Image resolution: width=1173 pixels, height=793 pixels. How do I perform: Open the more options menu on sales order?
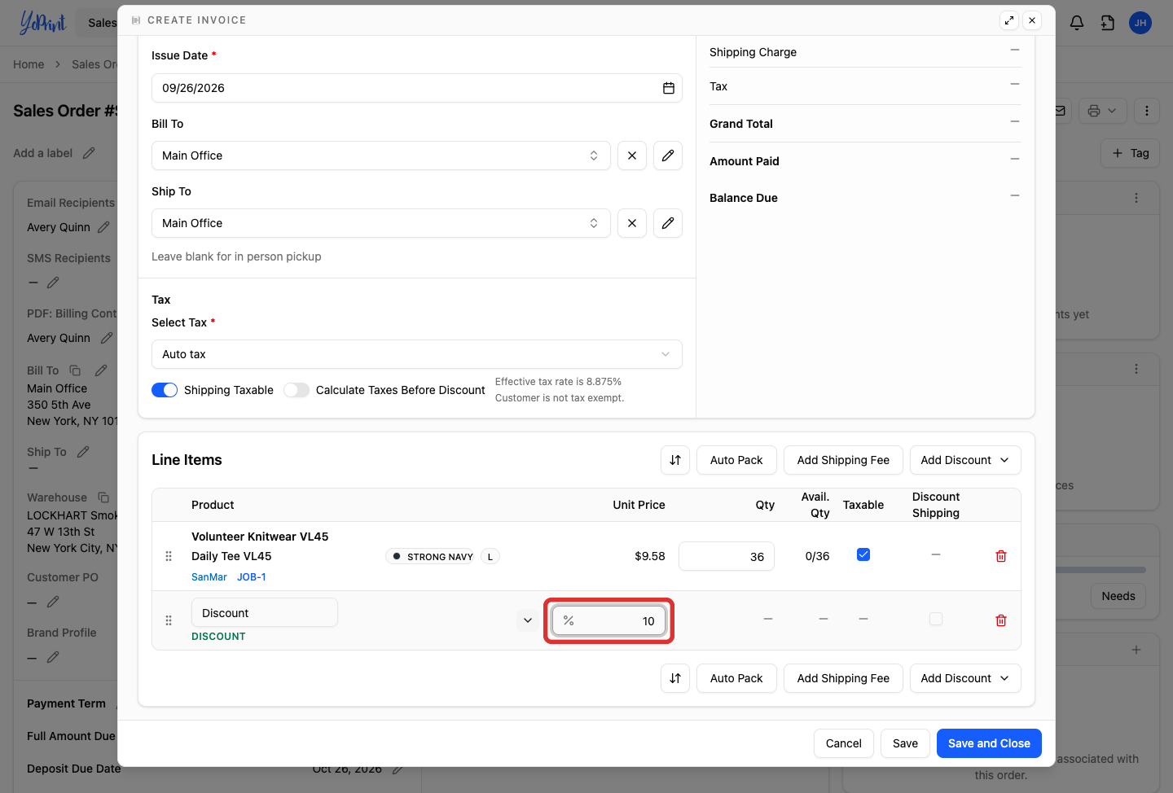point(1147,111)
